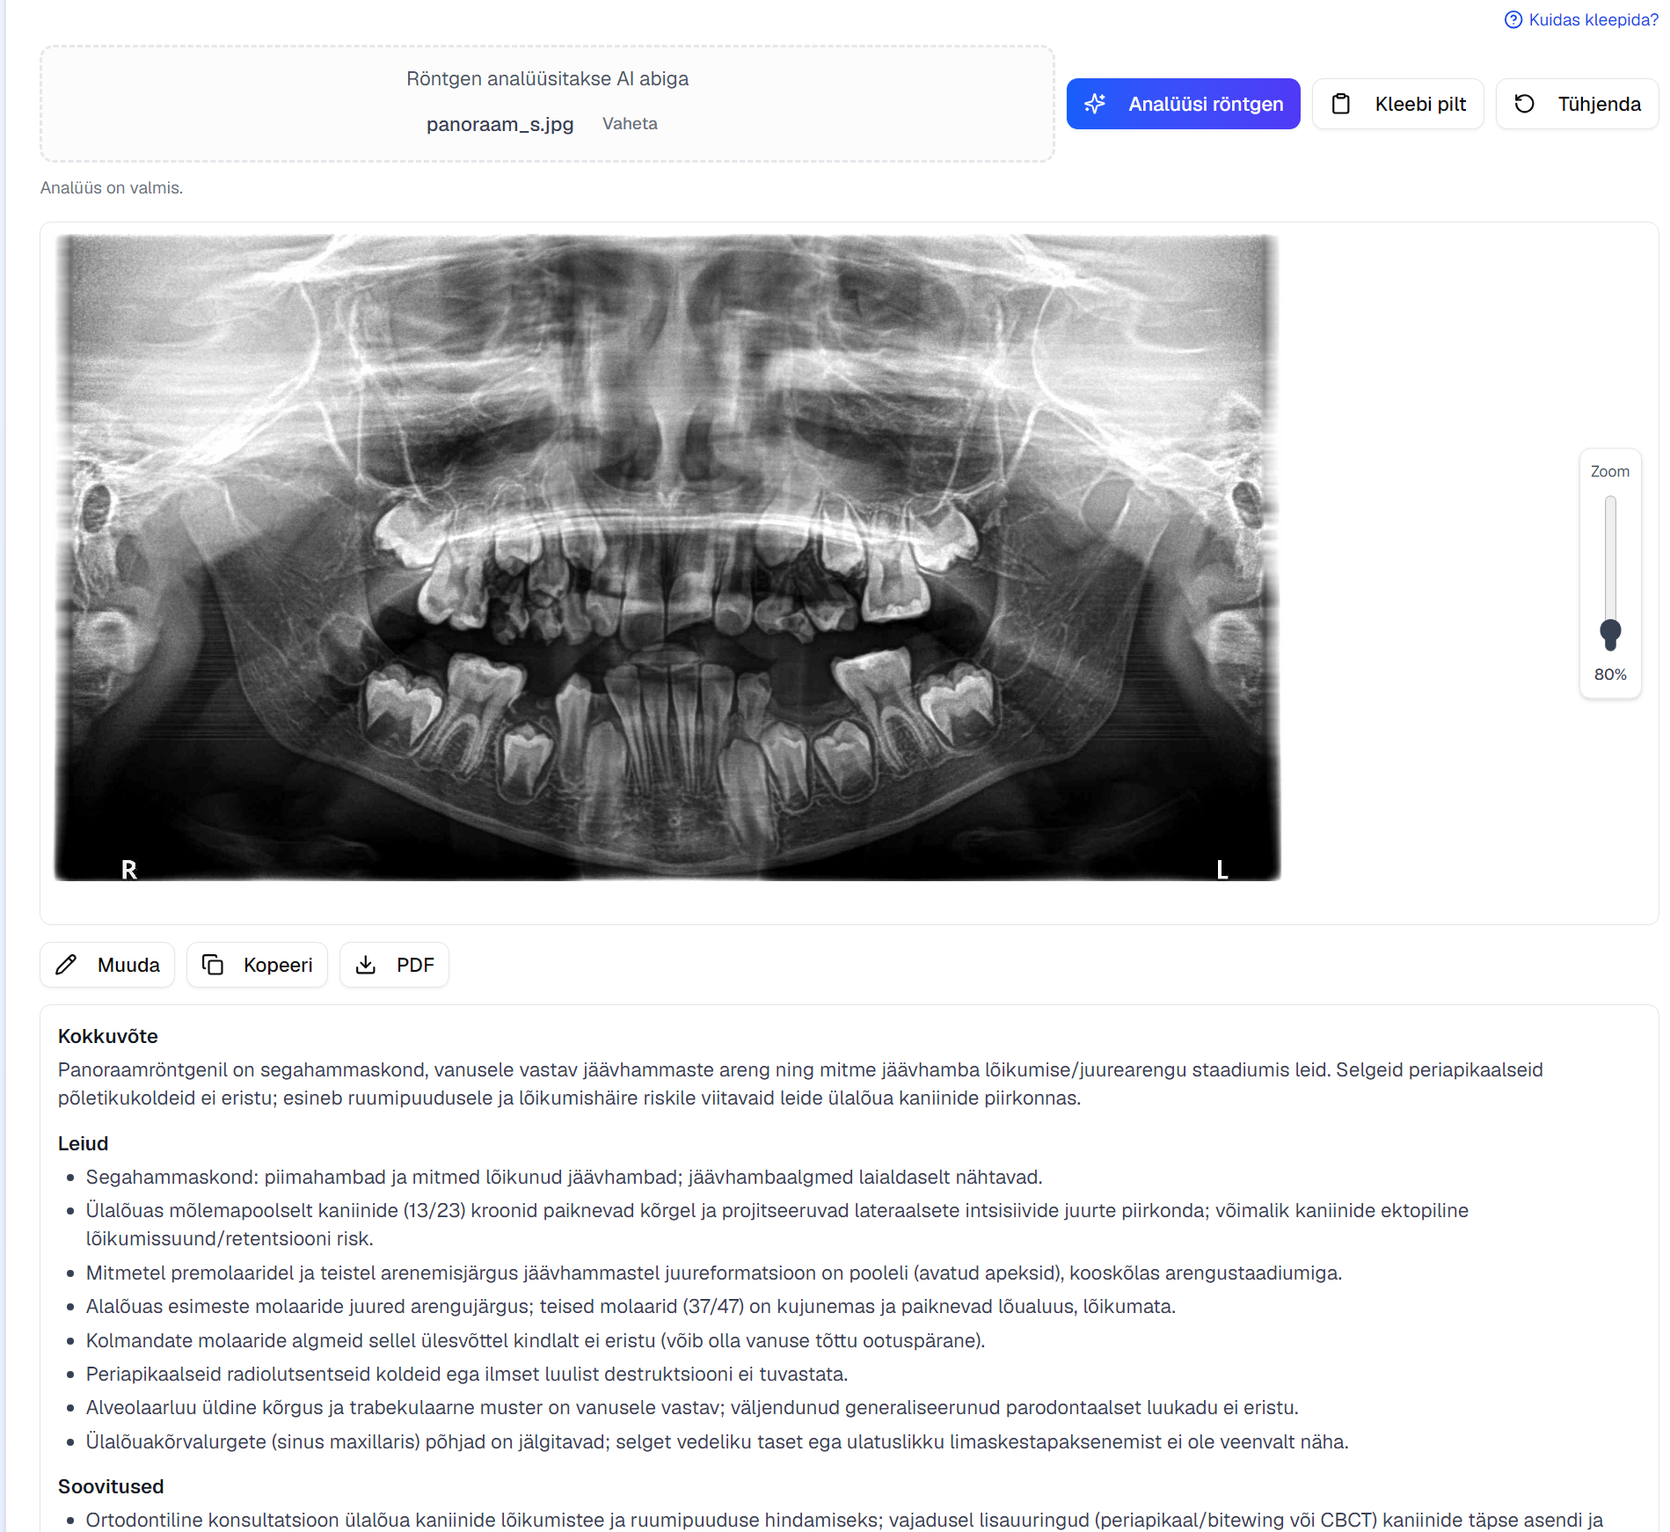Click the panoraam_s.jpg file name
The height and width of the screenshot is (1532, 1670).
point(500,124)
